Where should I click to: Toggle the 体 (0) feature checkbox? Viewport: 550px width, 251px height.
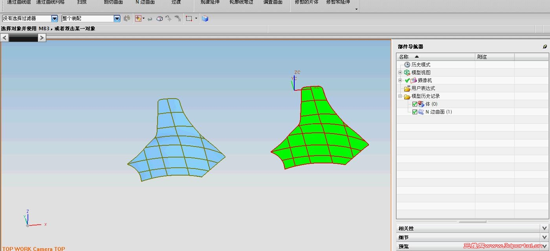[415, 104]
